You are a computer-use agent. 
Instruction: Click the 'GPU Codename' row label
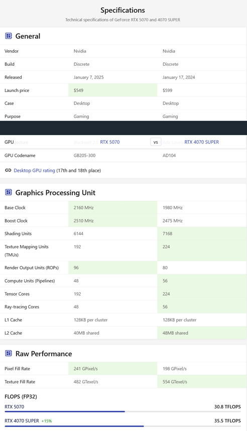point(20,156)
